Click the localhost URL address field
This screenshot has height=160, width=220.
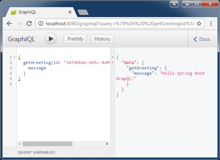coord(120,23)
